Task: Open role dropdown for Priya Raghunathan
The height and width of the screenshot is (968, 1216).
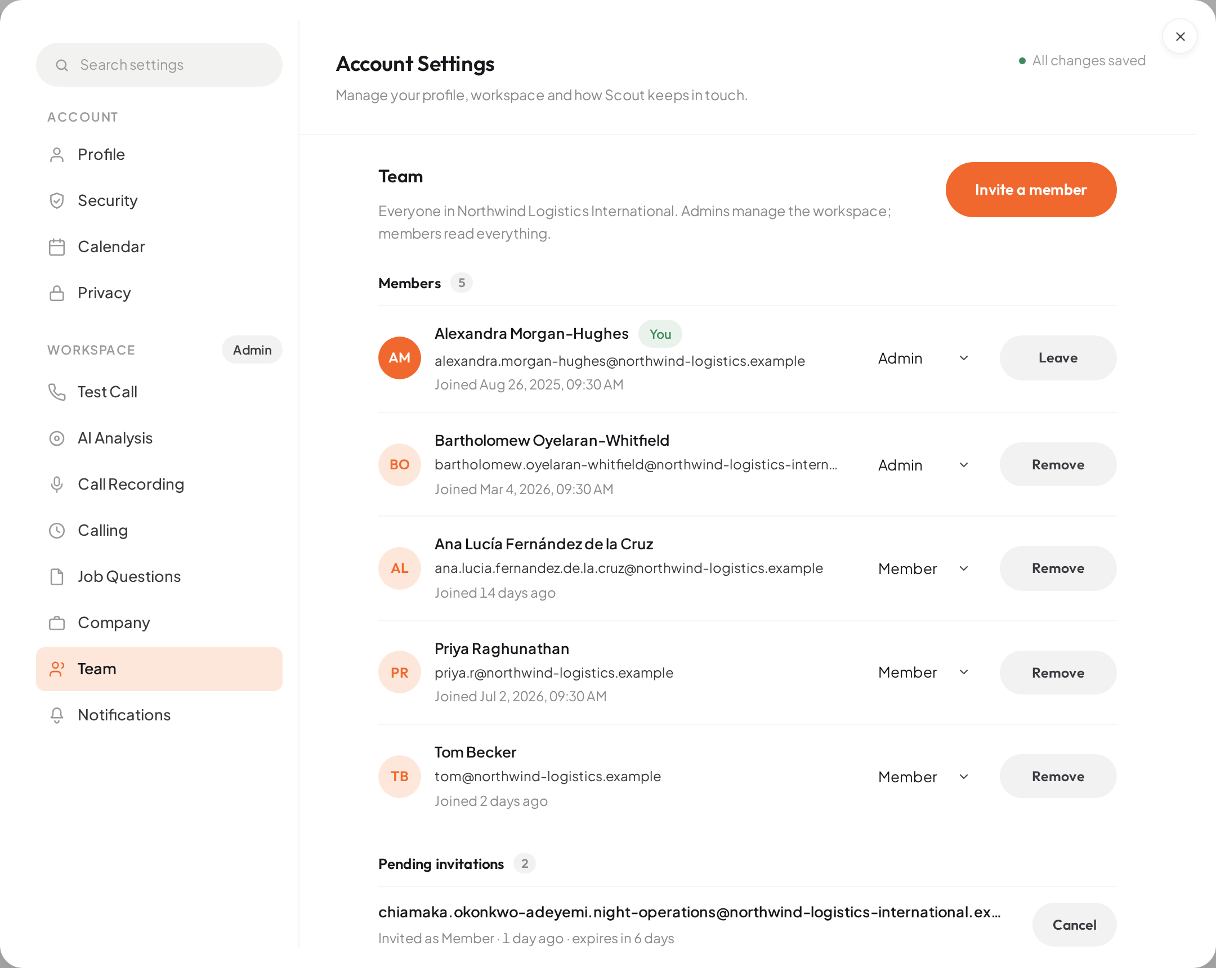Action: click(x=923, y=672)
